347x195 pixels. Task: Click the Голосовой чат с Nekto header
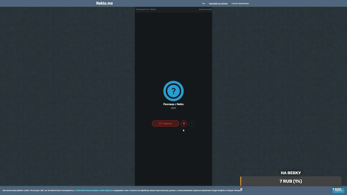146,9
